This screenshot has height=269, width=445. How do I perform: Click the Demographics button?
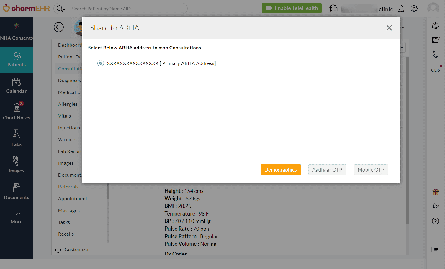tap(280, 170)
